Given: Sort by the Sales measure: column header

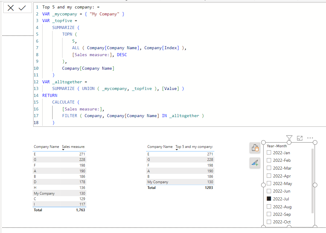Looking at the screenshot, I should (x=73, y=147).
